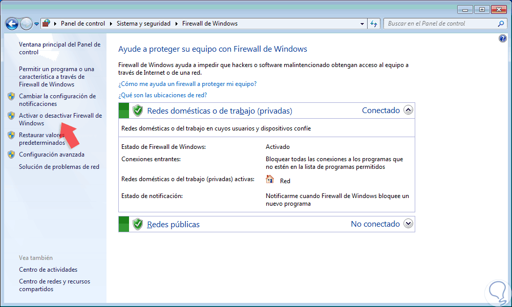Click green shield icon of Redes públicas
The width and height of the screenshot is (512, 307).
138,224
